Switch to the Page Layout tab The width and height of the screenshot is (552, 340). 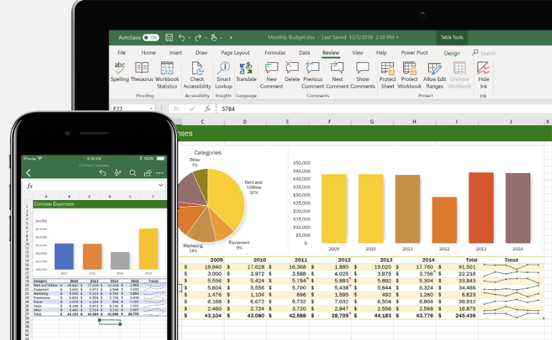click(x=235, y=53)
